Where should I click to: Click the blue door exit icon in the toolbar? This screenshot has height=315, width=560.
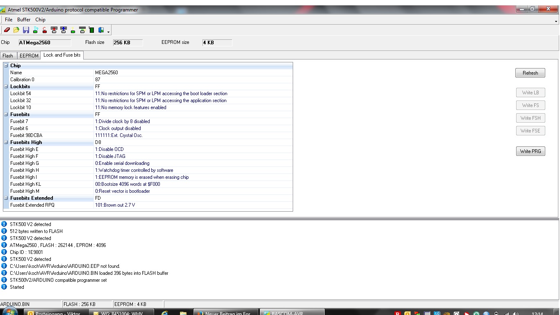coord(101,30)
